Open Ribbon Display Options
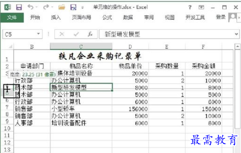 (201, 7)
